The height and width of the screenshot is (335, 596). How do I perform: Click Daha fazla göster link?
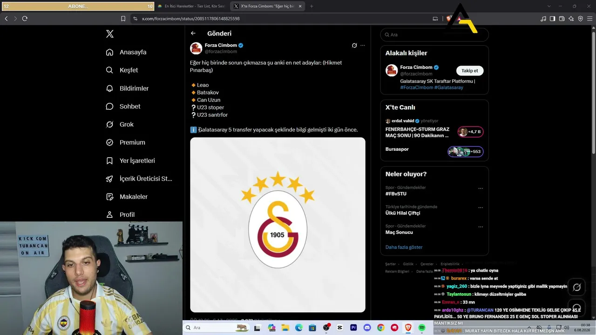coord(404,247)
